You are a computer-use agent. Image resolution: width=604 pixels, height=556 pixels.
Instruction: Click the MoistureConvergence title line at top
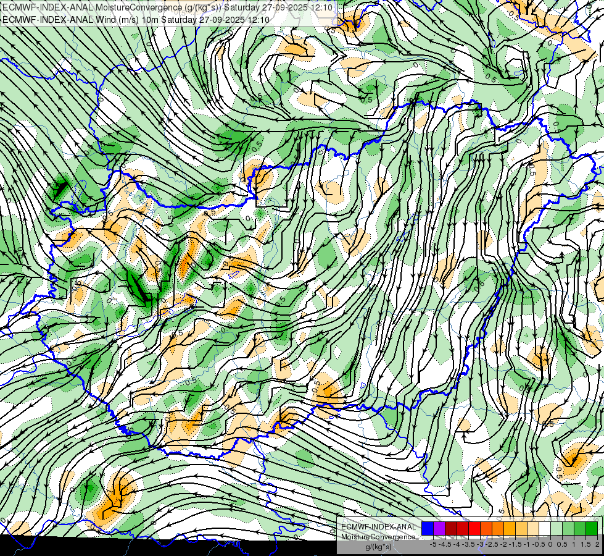(x=168, y=7)
